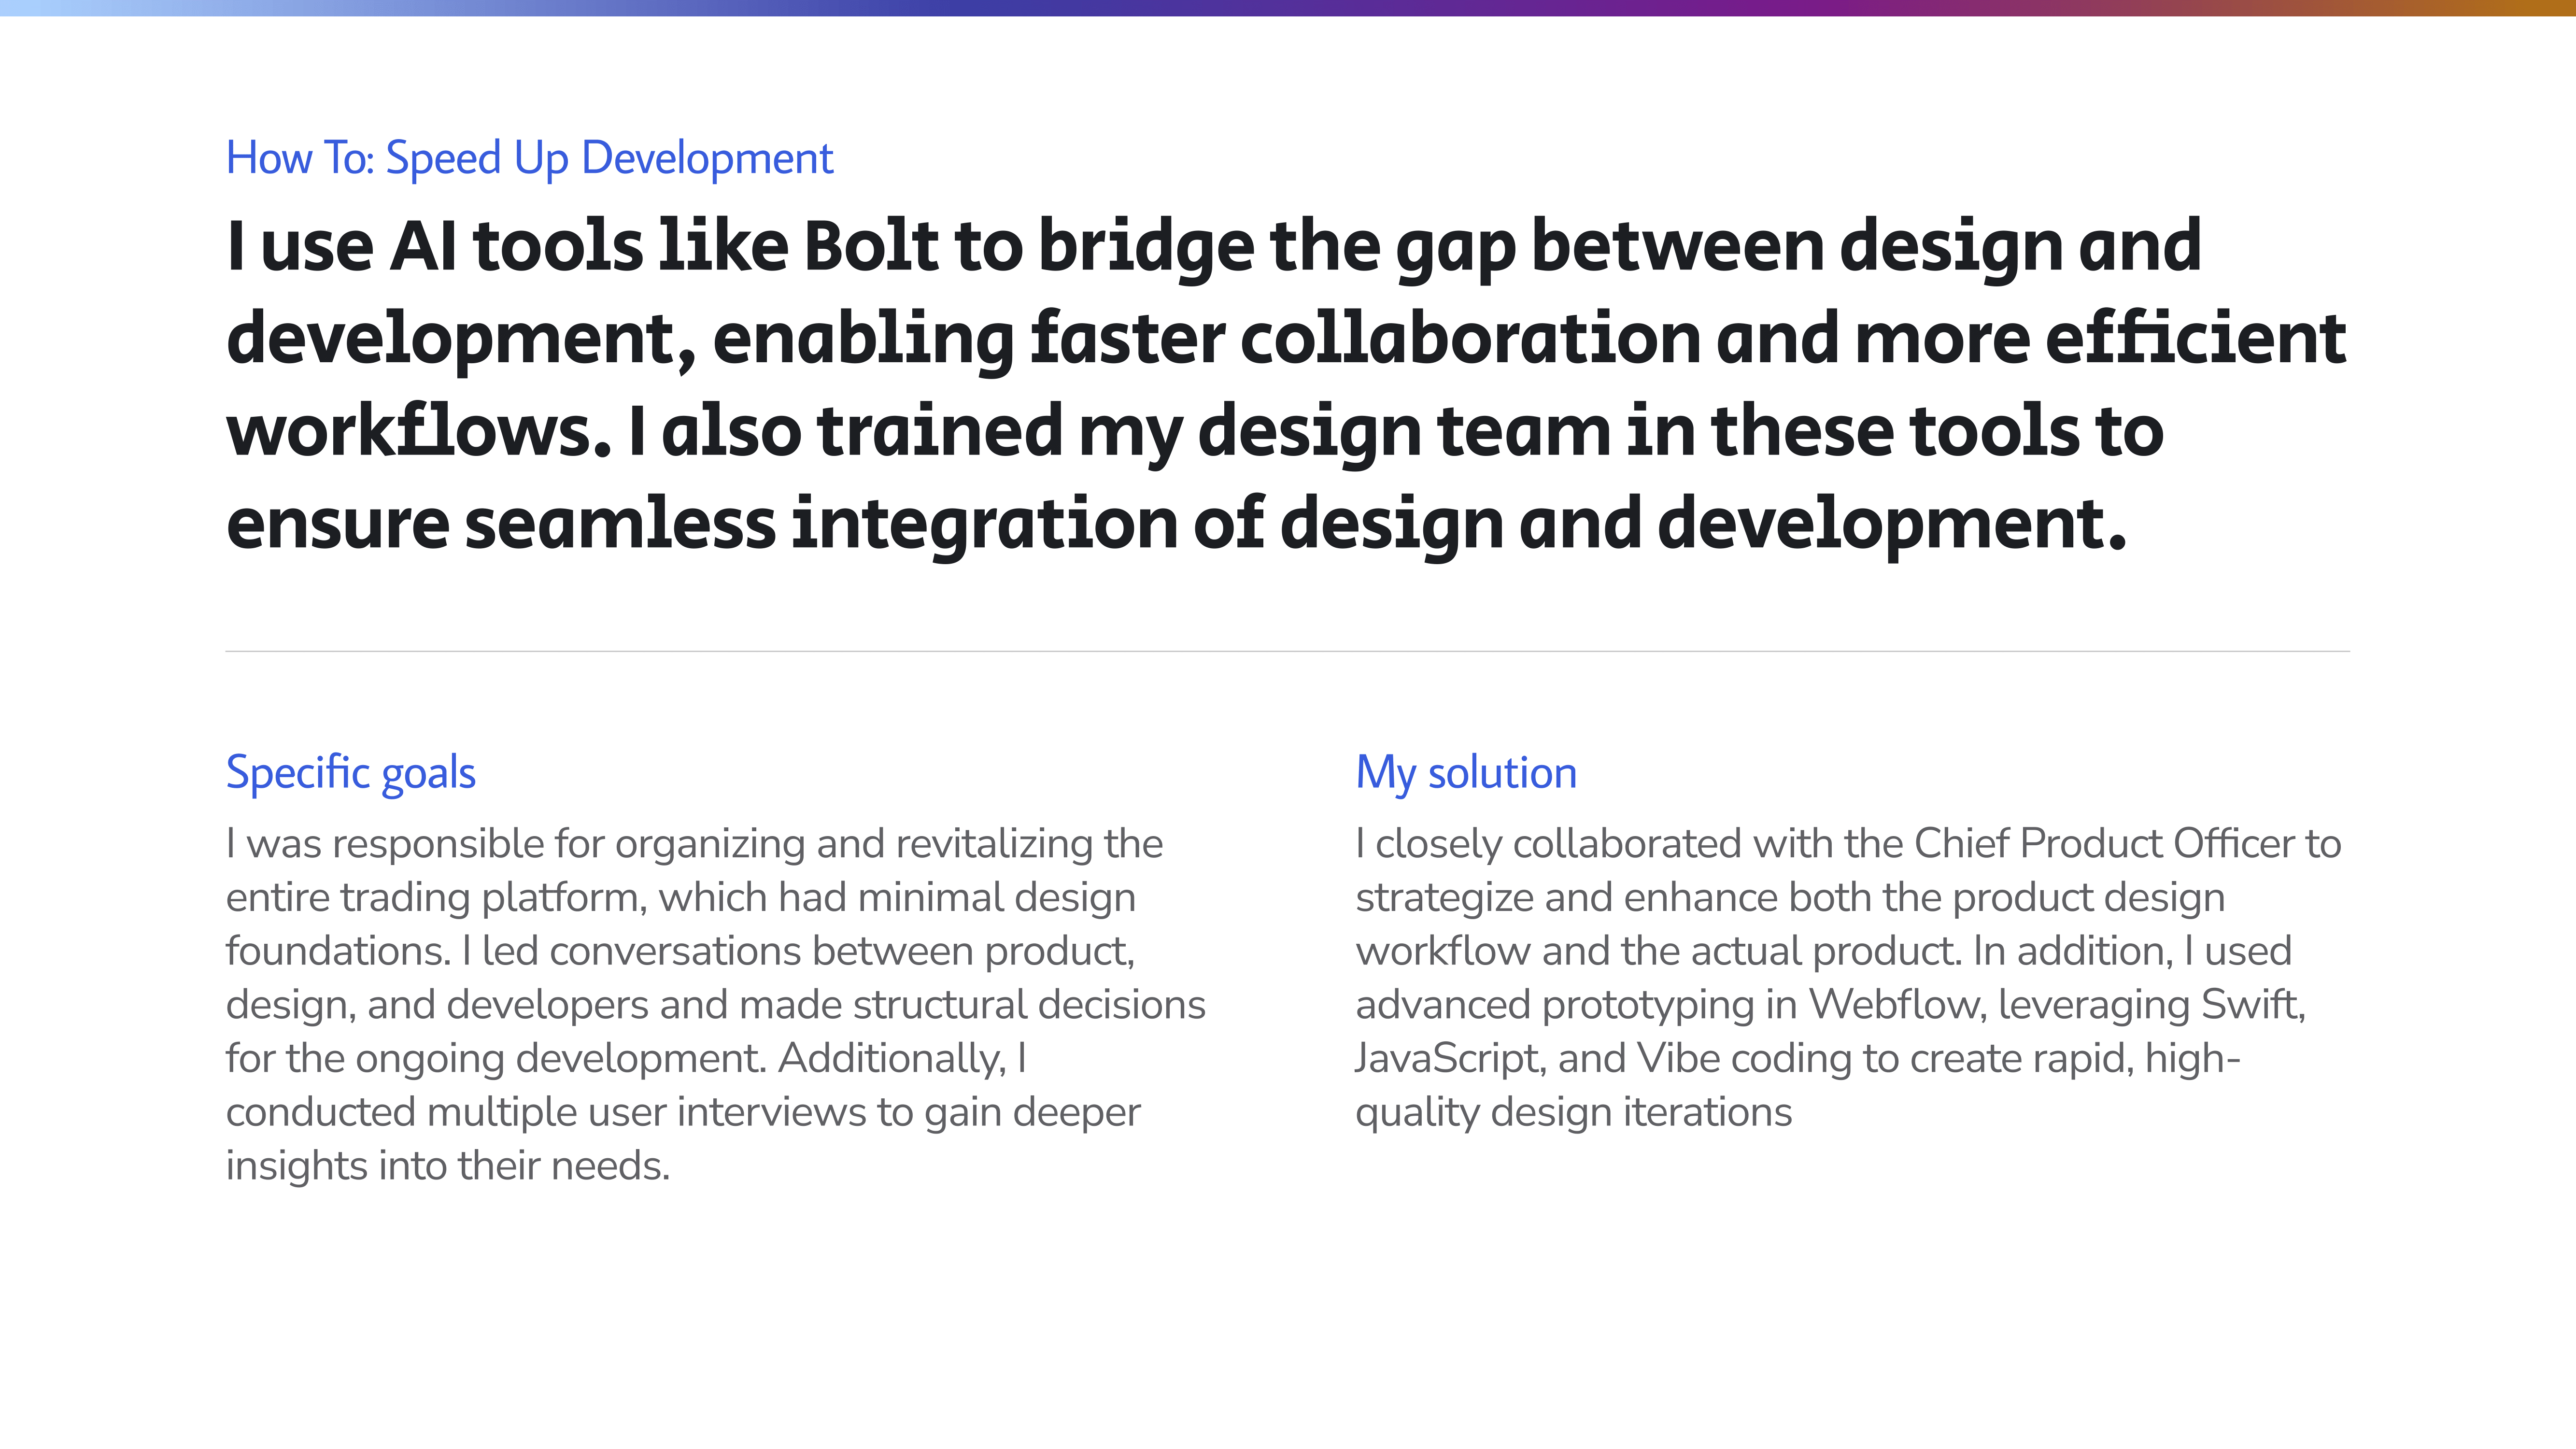The image size is (2576, 1449).
Task: Click the word 'collaboration' in the bold headline
Action: tap(1470, 338)
